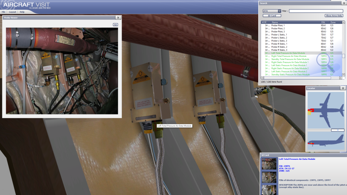The width and height of the screenshot is (347, 195).
Task: Select 'Left Static Pressure Air Data Module 2' row
Action: point(302,72)
